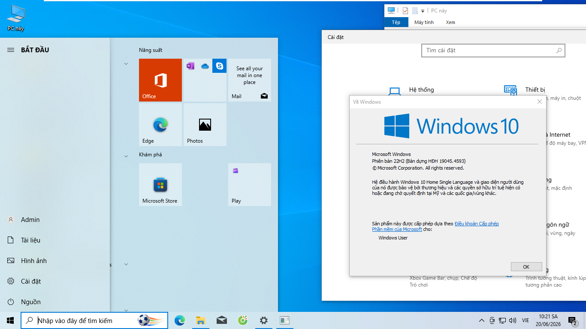Click the PC này title in File Explorer

pyautogui.click(x=439, y=11)
